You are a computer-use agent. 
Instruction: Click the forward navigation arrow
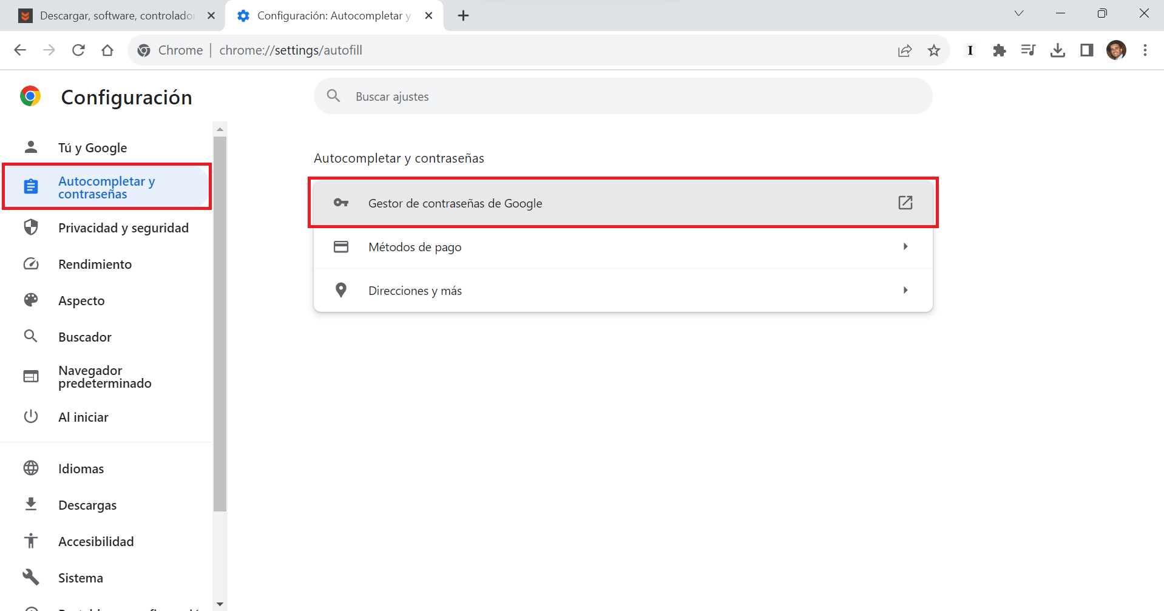click(x=49, y=50)
